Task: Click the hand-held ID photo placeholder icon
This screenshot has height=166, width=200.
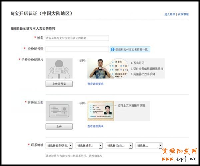Action: click(x=59, y=68)
